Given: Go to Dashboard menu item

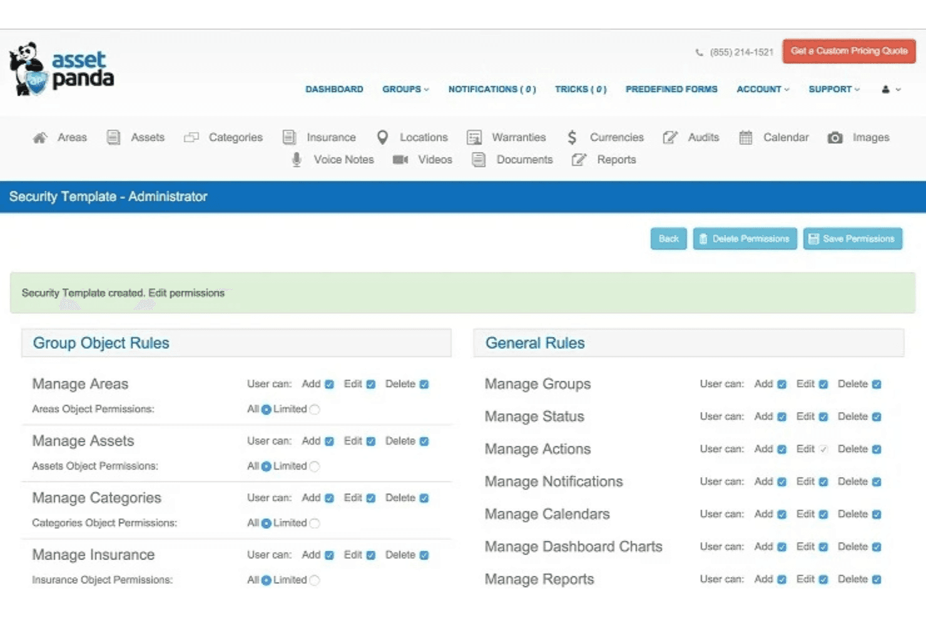Looking at the screenshot, I should [334, 89].
